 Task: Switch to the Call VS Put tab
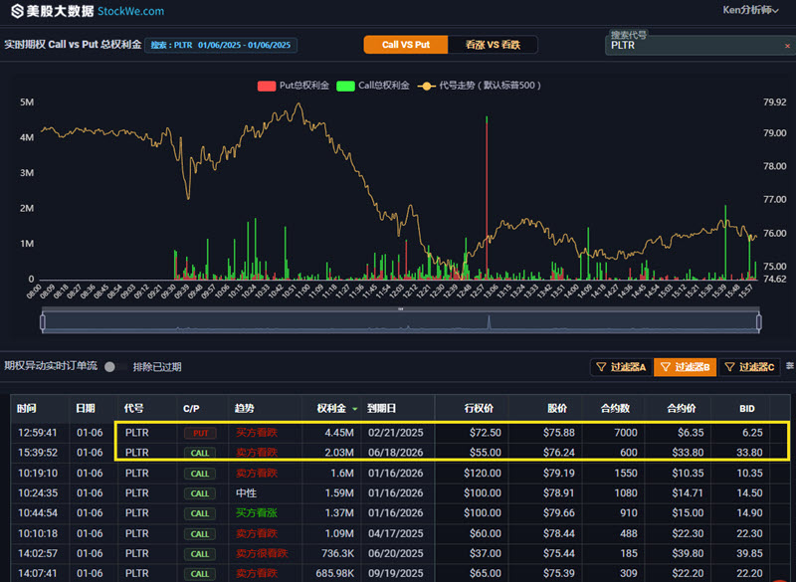[x=406, y=45]
